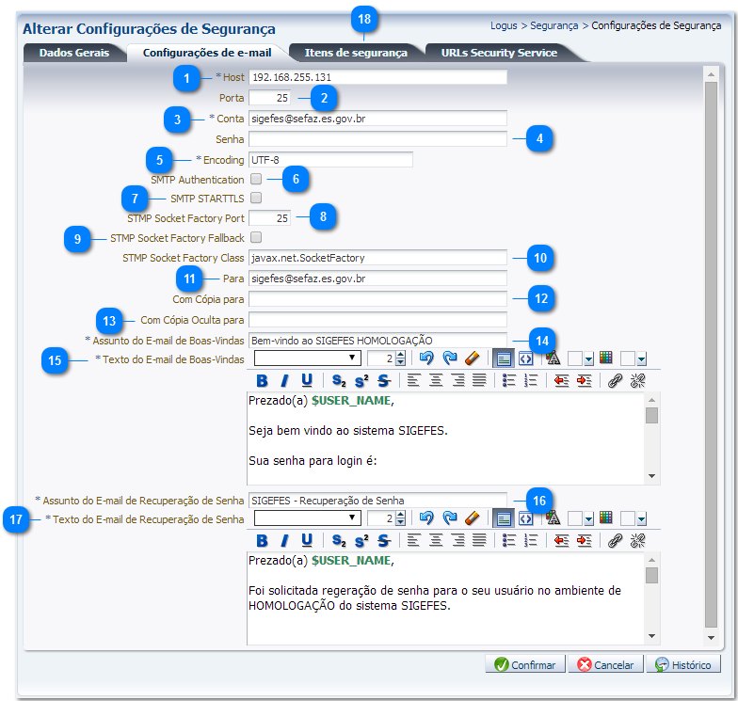Image resolution: width=738 pixels, height=701 pixels.
Task: Check STMP Socket Factory Fallback option
Action: coord(256,238)
